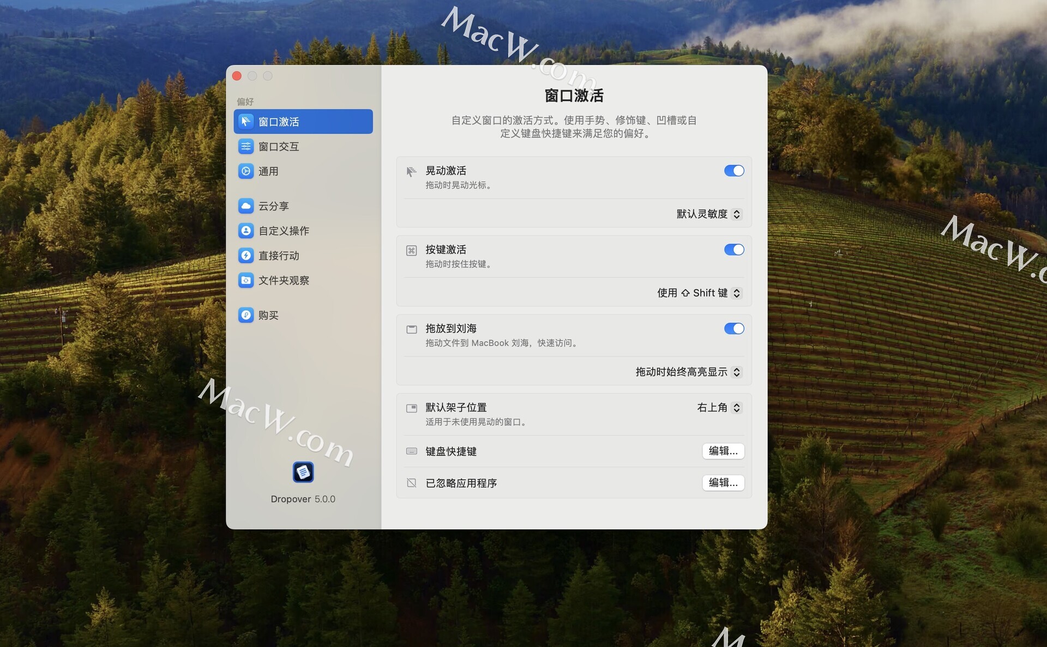Disable the 按键激活 toggle
Image resolution: width=1047 pixels, height=647 pixels.
pyautogui.click(x=734, y=249)
